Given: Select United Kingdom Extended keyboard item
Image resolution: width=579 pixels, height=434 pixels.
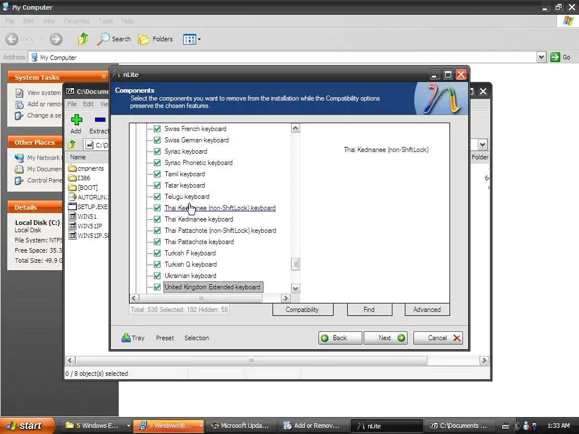Looking at the screenshot, I should coord(213,287).
